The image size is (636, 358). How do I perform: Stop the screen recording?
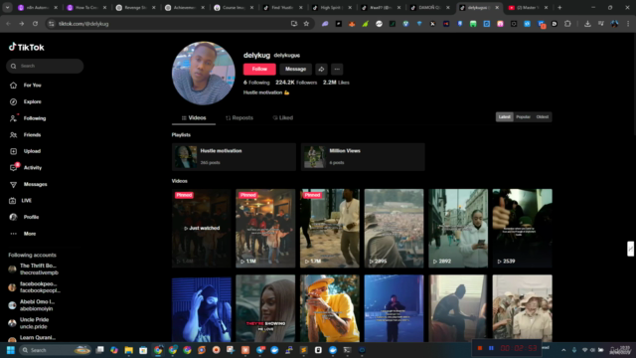click(x=480, y=348)
